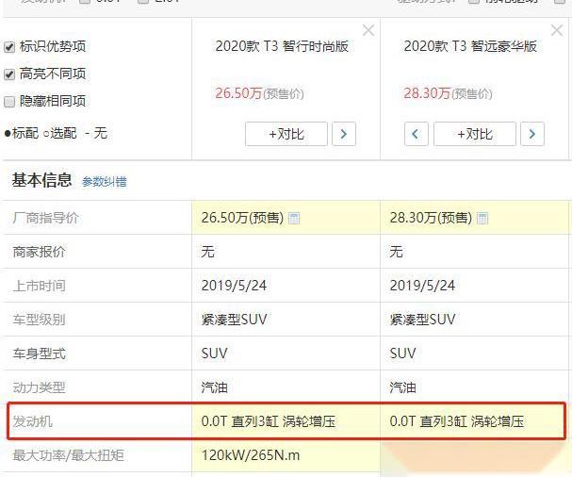Select the 上市时间 row label
The image size is (572, 477).
(39, 286)
